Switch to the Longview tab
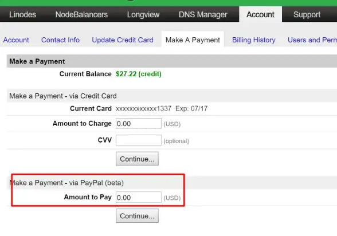 click(143, 14)
